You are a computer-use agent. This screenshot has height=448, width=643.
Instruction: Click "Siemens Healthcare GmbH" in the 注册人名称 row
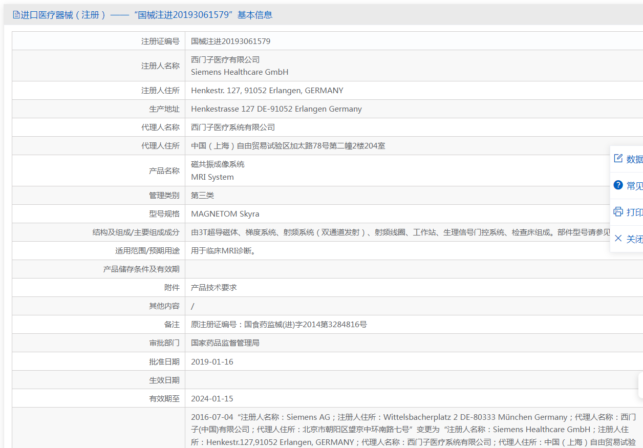pyautogui.click(x=240, y=72)
